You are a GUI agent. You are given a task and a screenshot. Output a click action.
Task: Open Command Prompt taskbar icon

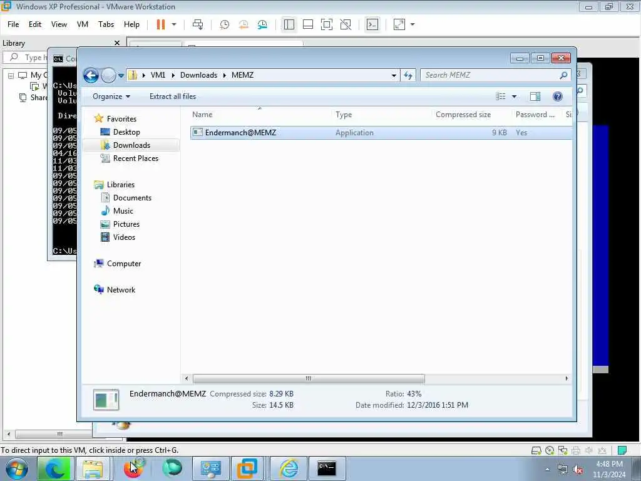(x=327, y=468)
